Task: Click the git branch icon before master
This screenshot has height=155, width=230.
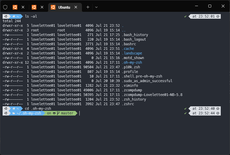Action: pyautogui.click(x=58, y=113)
